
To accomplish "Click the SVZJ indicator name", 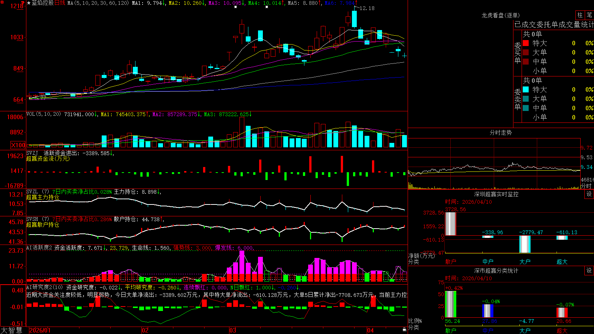I will tap(32, 153).
